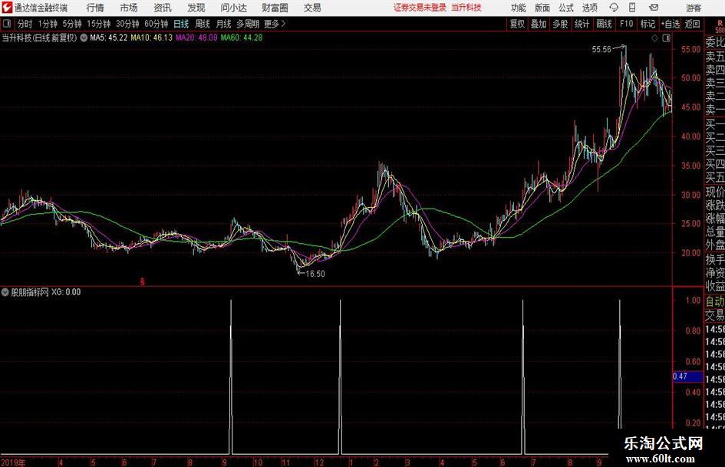Screen dimensions: 725x467
Task: Open the 功能 menu
Action: click(x=519, y=8)
